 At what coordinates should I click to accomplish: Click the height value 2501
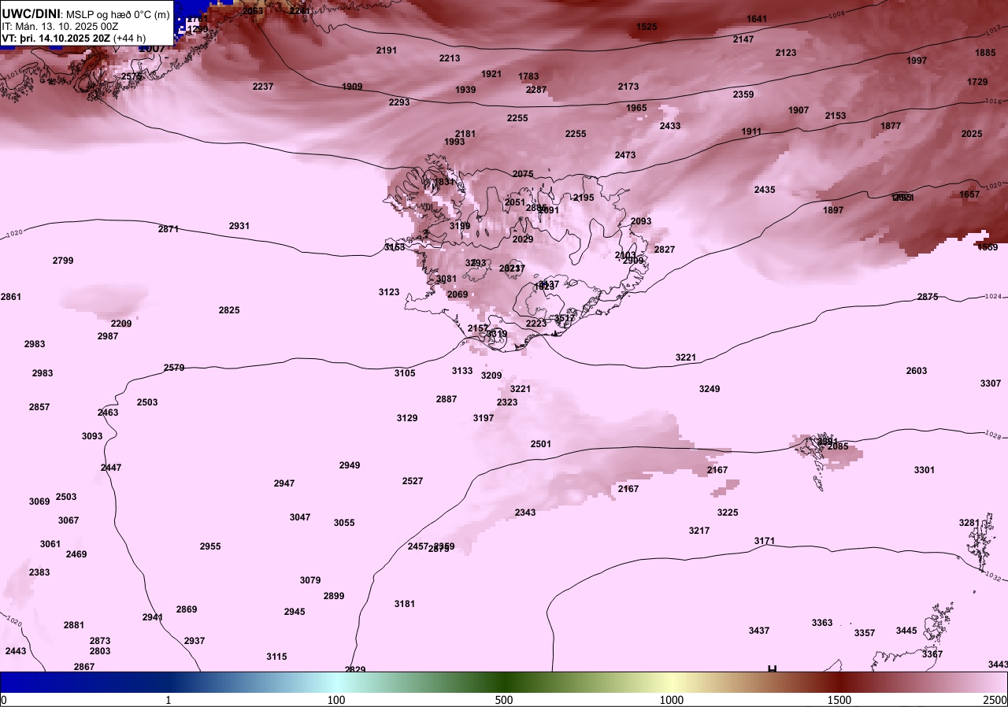[541, 444]
